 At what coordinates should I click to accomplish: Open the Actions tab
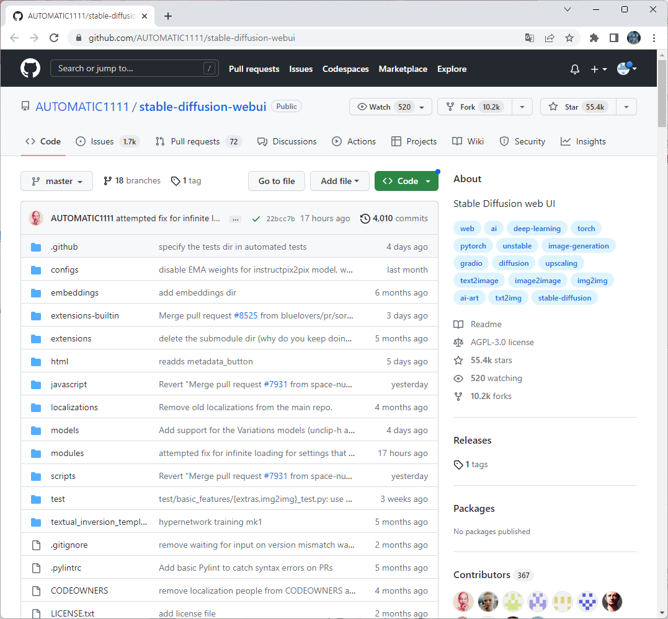point(354,142)
